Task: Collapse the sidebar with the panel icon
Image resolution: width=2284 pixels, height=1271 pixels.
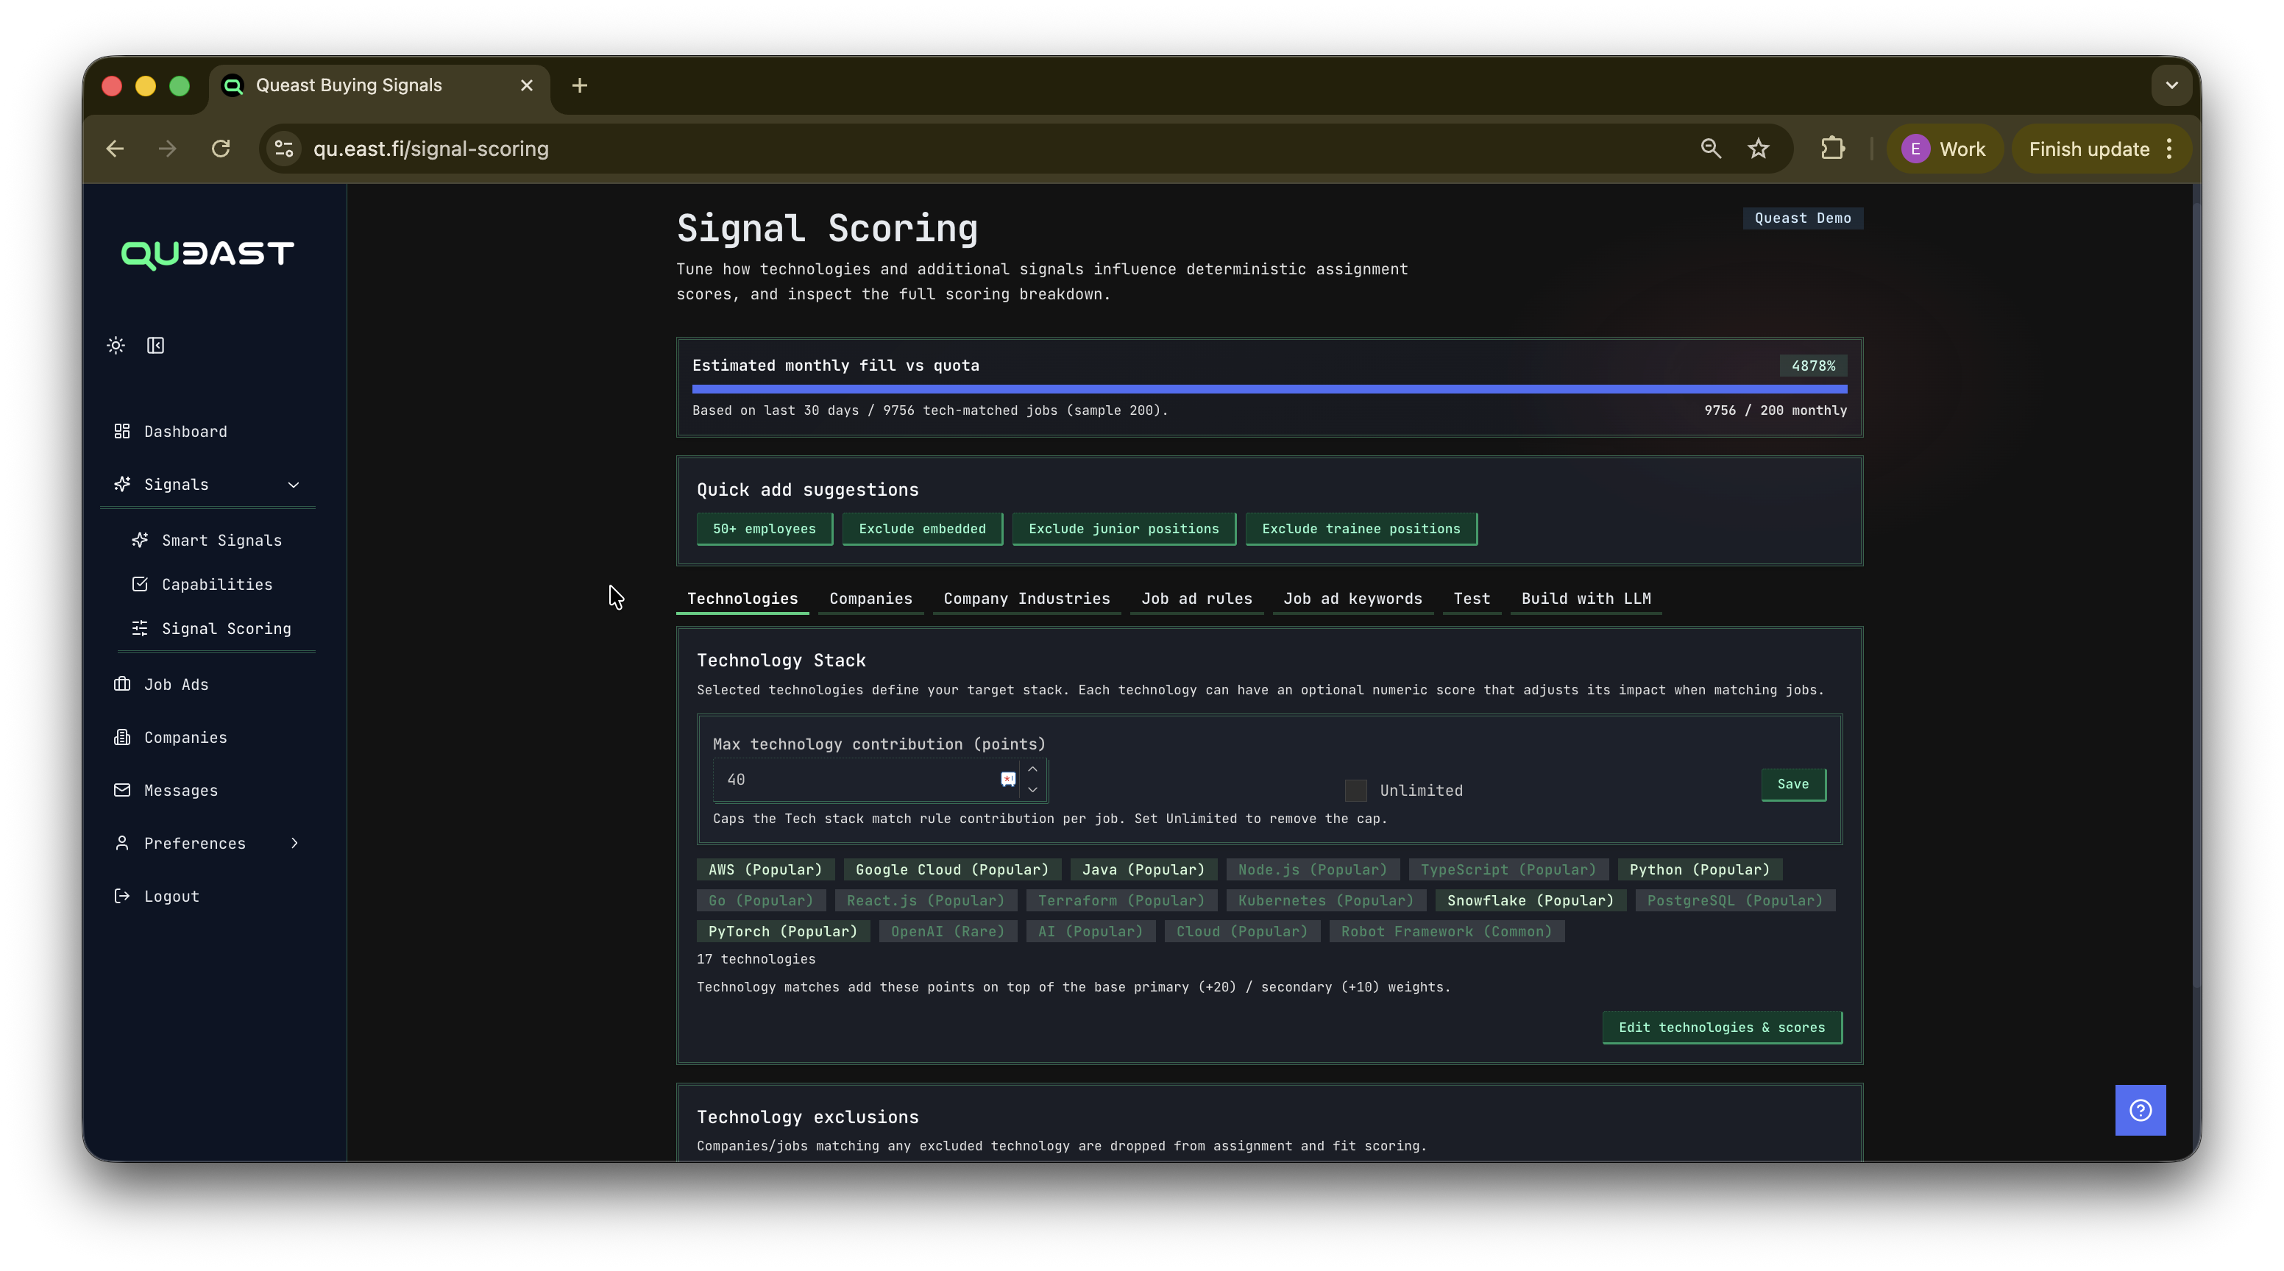Action: [156, 346]
